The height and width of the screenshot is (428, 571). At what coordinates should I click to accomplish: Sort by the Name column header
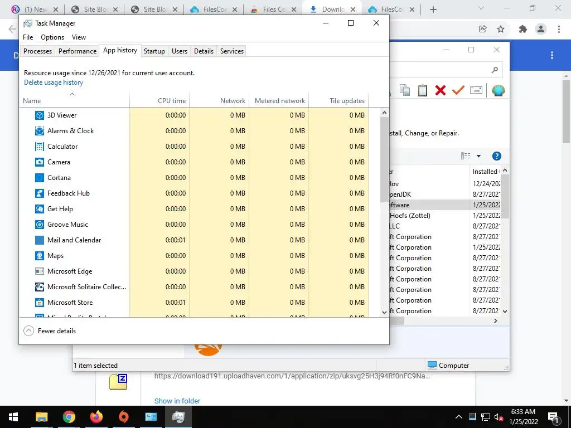(x=74, y=101)
